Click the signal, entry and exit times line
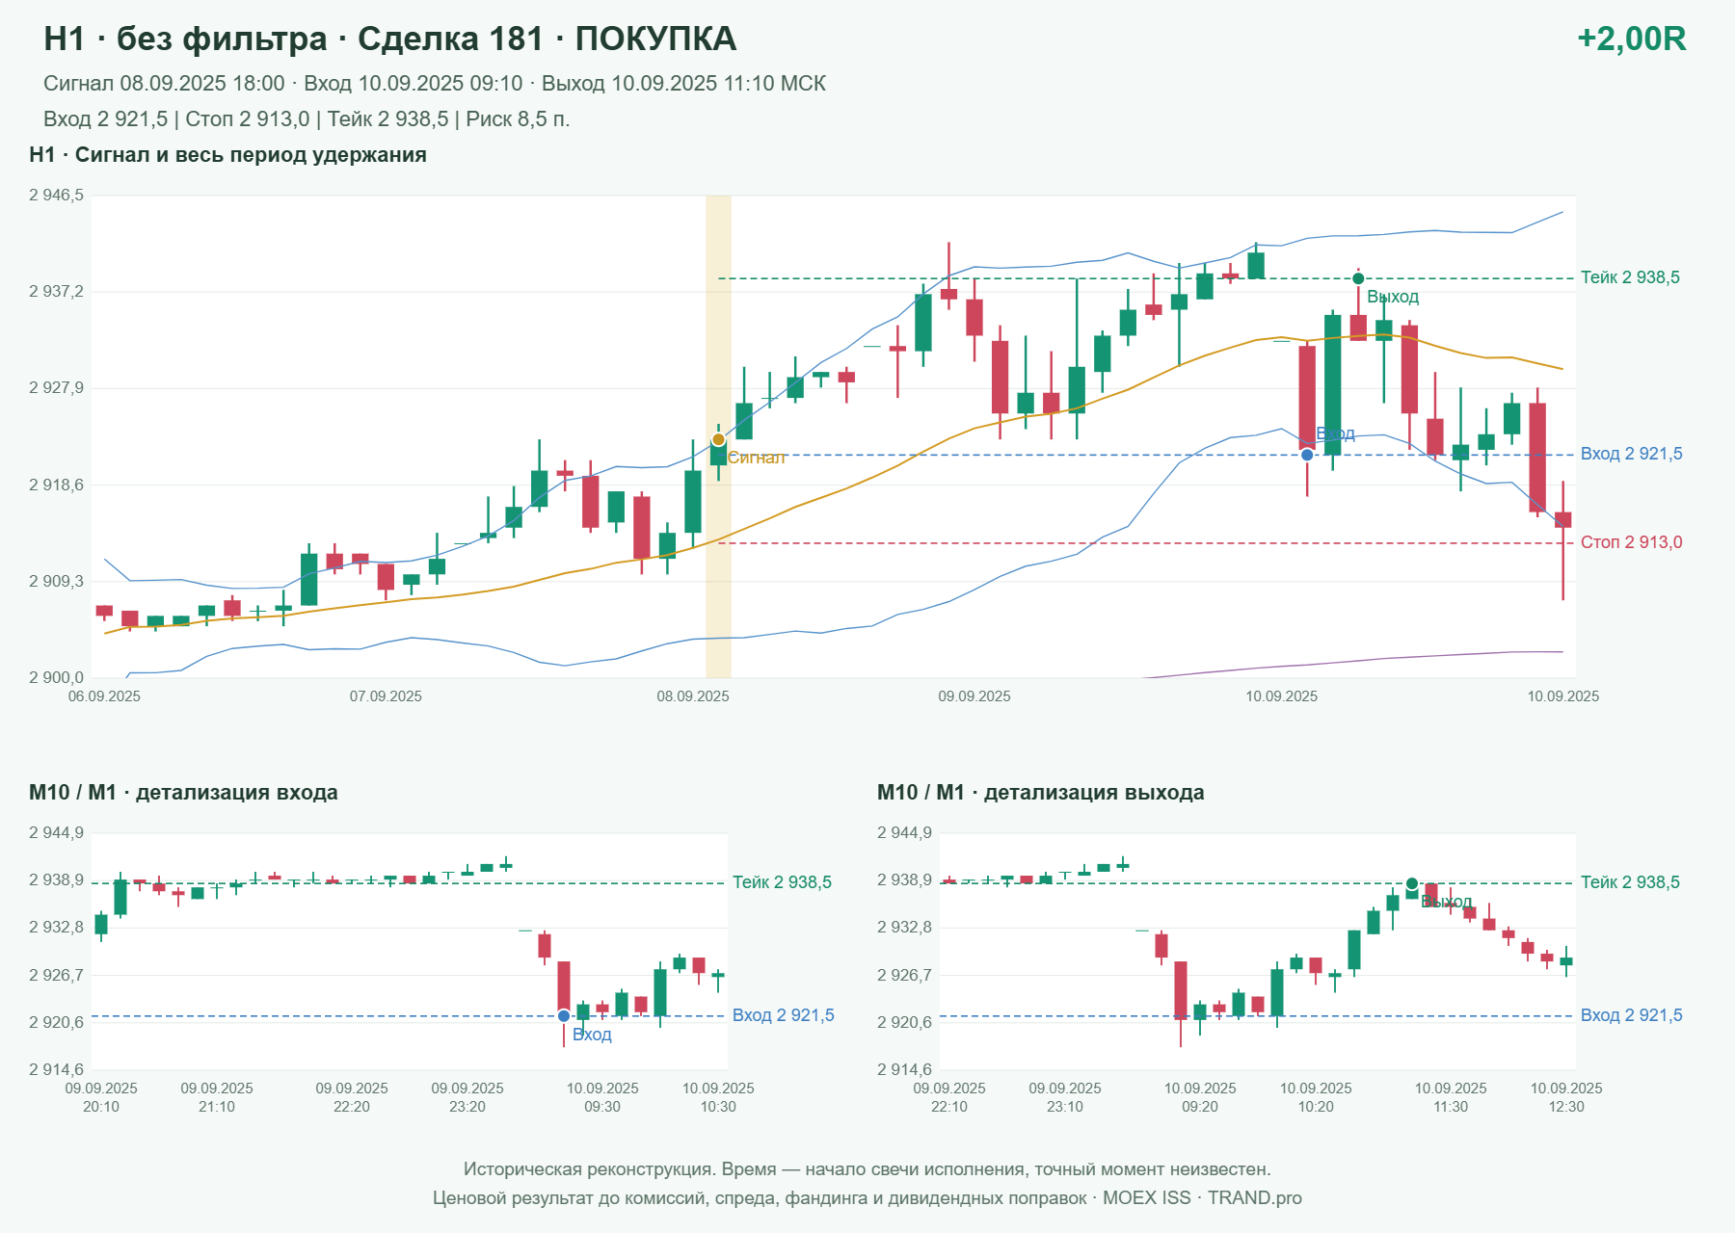The image size is (1735, 1233). 435,84
